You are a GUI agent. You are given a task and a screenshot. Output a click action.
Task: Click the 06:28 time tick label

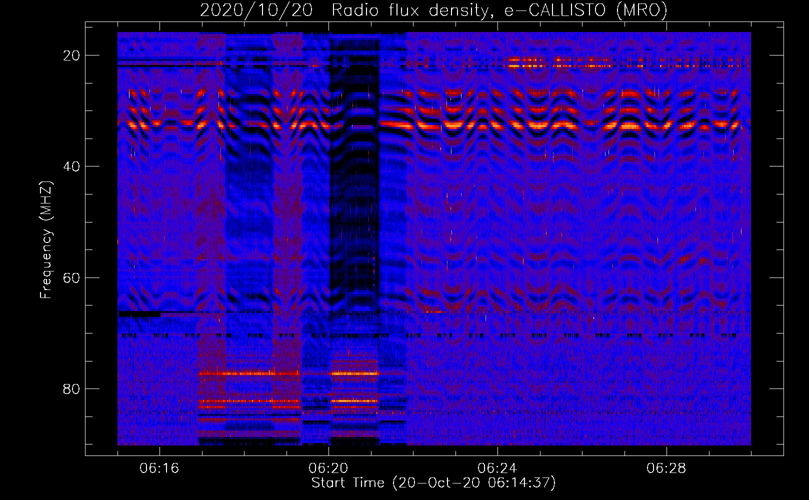coord(666,468)
